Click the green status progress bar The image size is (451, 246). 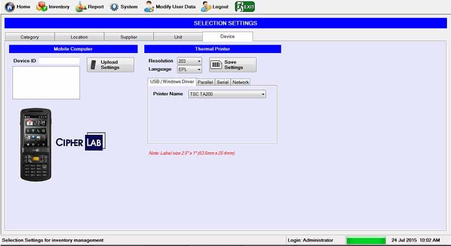pos(366,240)
